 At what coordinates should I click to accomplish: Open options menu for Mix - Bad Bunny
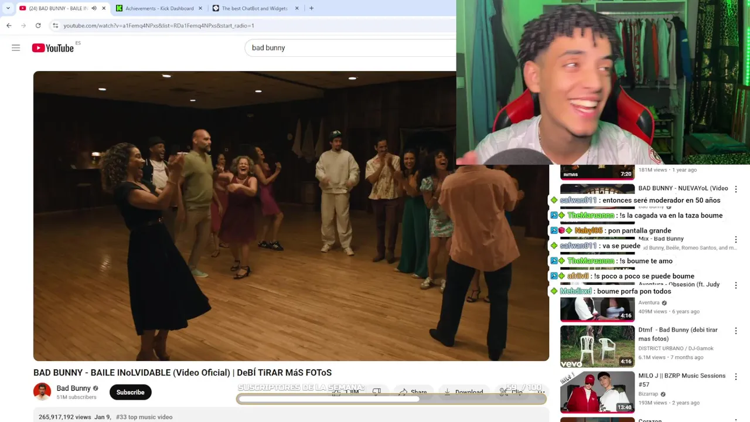[x=736, y=239]
